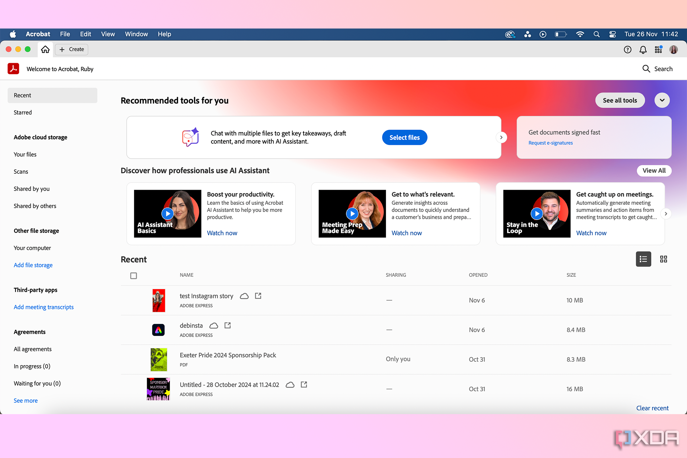Open All agreements
This screenshot has height=458, width=687.
(32, 349)
